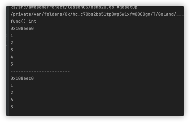Click the console's left gutter strip
Viewport: 190px width, 122px height.
7,61
